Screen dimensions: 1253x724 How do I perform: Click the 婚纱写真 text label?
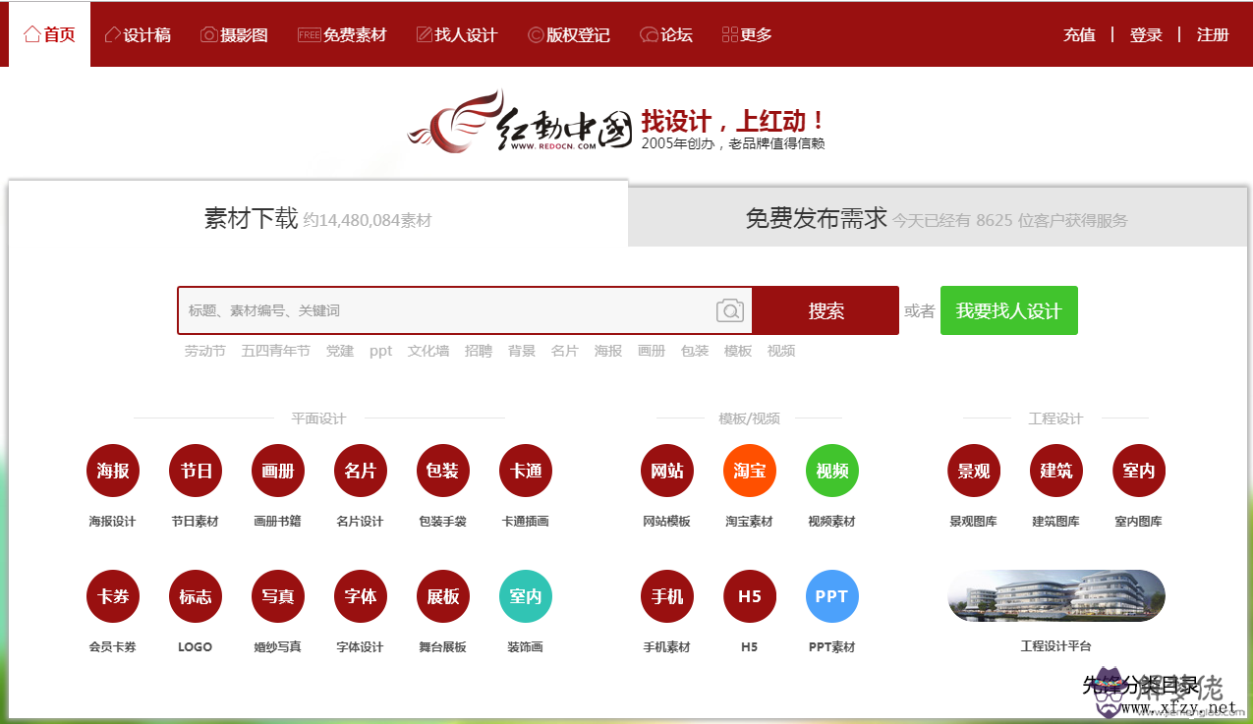click(278, 647)
